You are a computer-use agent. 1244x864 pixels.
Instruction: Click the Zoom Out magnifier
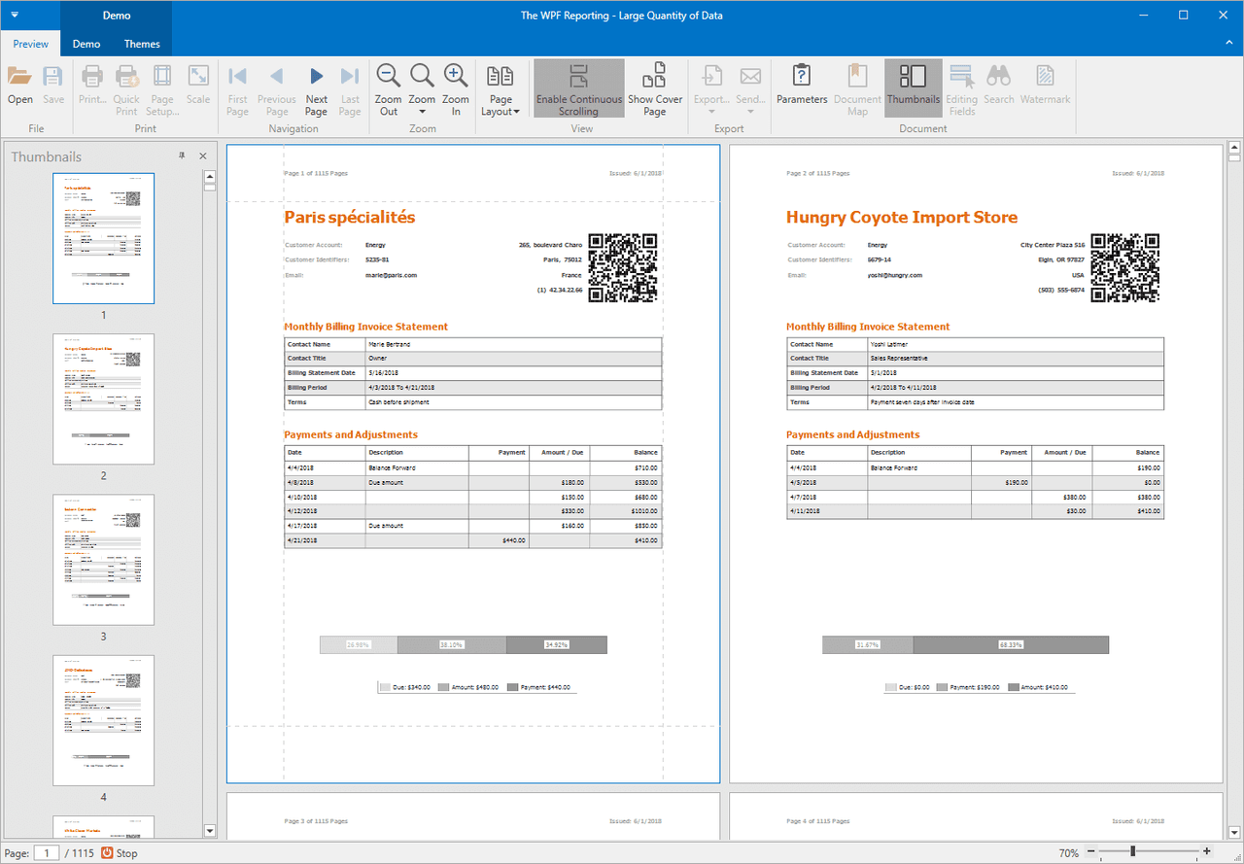tap(389, 77)
